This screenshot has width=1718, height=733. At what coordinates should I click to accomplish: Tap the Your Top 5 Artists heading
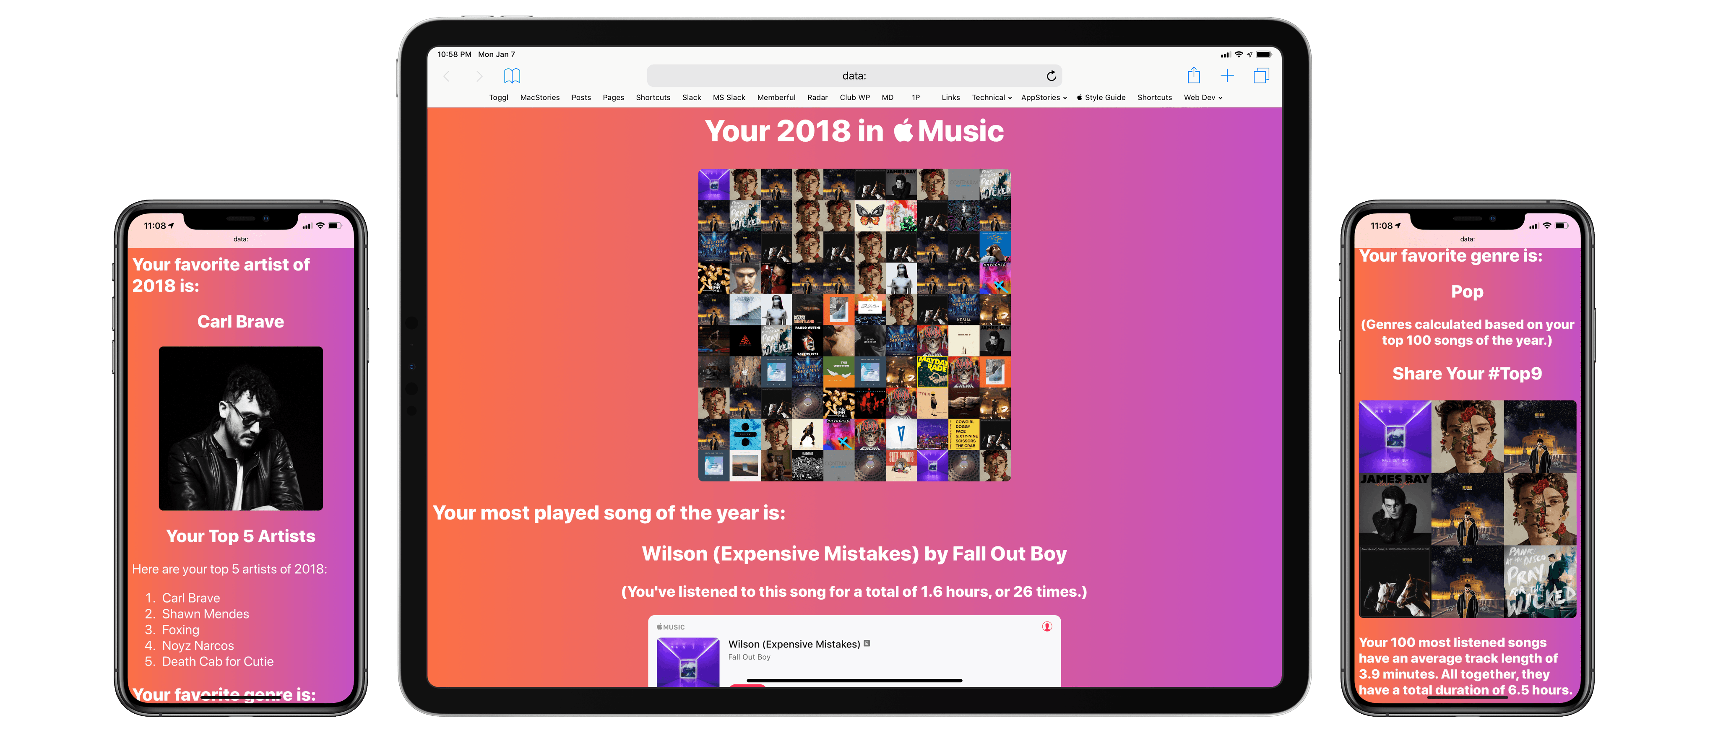tap(241, 536)
